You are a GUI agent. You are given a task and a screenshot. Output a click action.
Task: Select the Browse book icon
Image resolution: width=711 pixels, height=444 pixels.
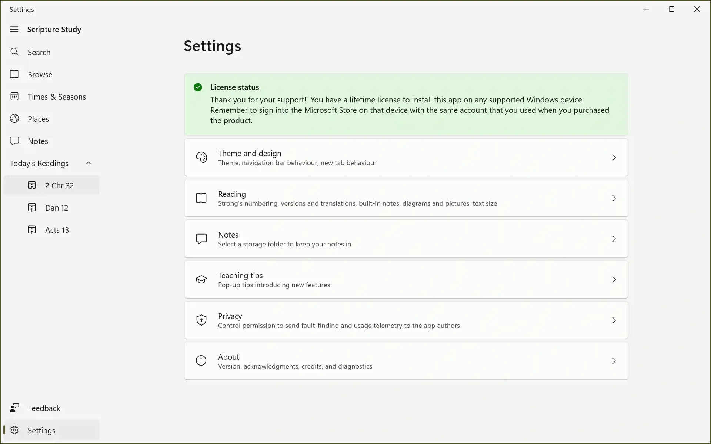tap(14, 74)
